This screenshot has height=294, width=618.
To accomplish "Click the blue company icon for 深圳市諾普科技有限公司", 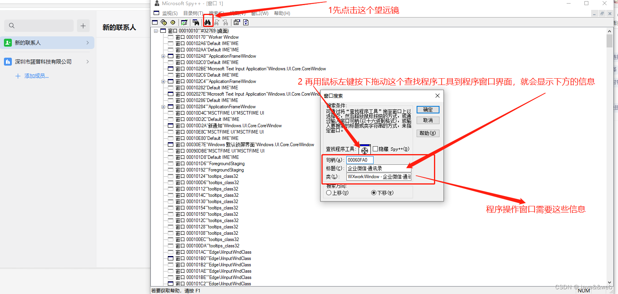I will [x=8, y=62].
